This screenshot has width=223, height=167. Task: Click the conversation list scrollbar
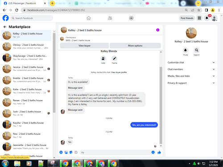54,73
